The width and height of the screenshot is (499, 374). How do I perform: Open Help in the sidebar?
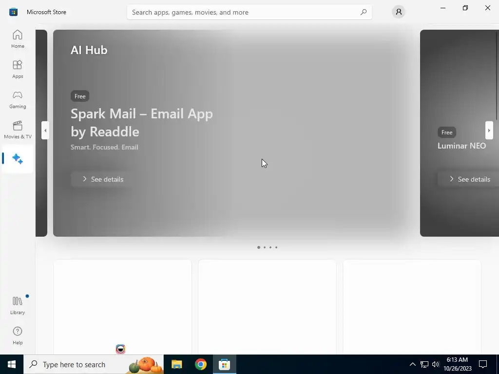pos(18,336)
